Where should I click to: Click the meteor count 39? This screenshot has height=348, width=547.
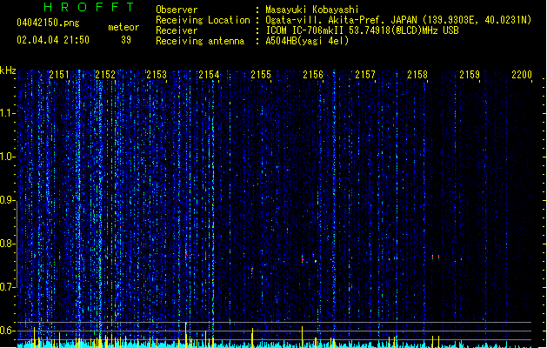126,40
